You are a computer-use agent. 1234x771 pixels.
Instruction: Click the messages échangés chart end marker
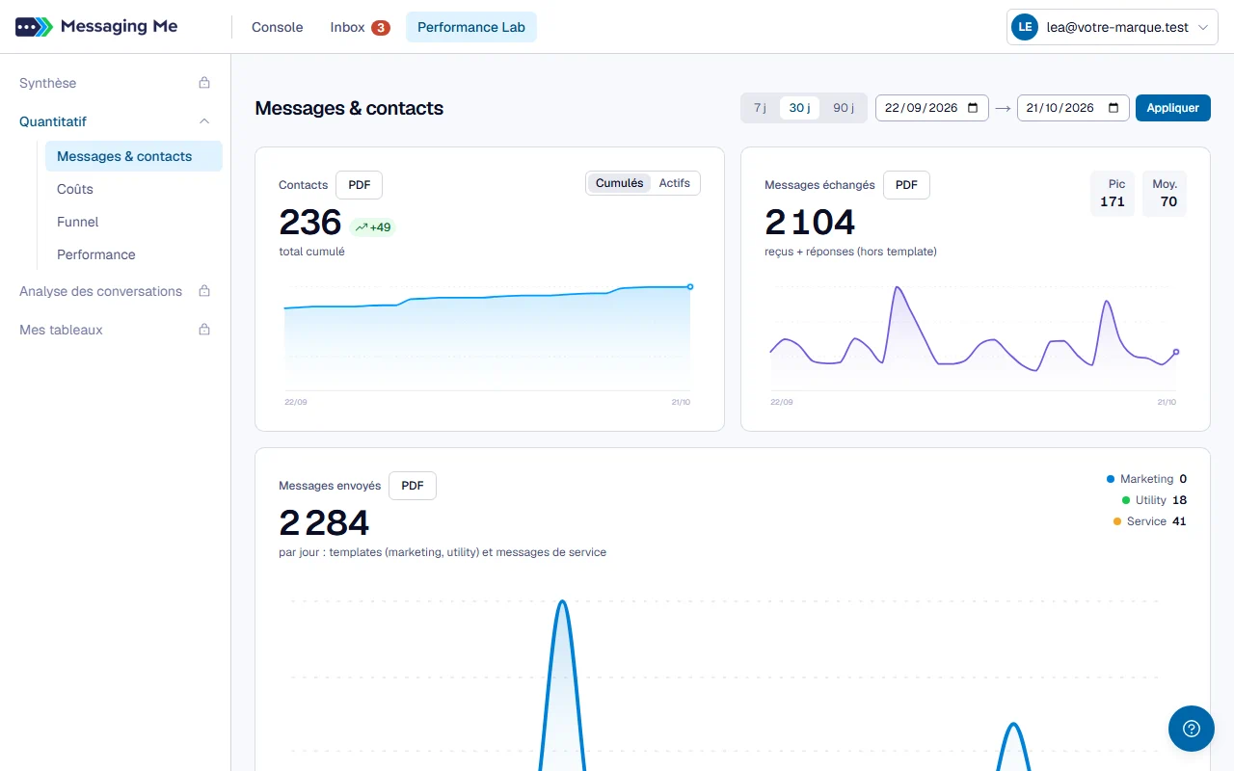click(1176, 352)
